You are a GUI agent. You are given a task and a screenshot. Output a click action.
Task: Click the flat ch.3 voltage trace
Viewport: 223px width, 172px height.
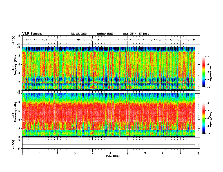point(109,144)
